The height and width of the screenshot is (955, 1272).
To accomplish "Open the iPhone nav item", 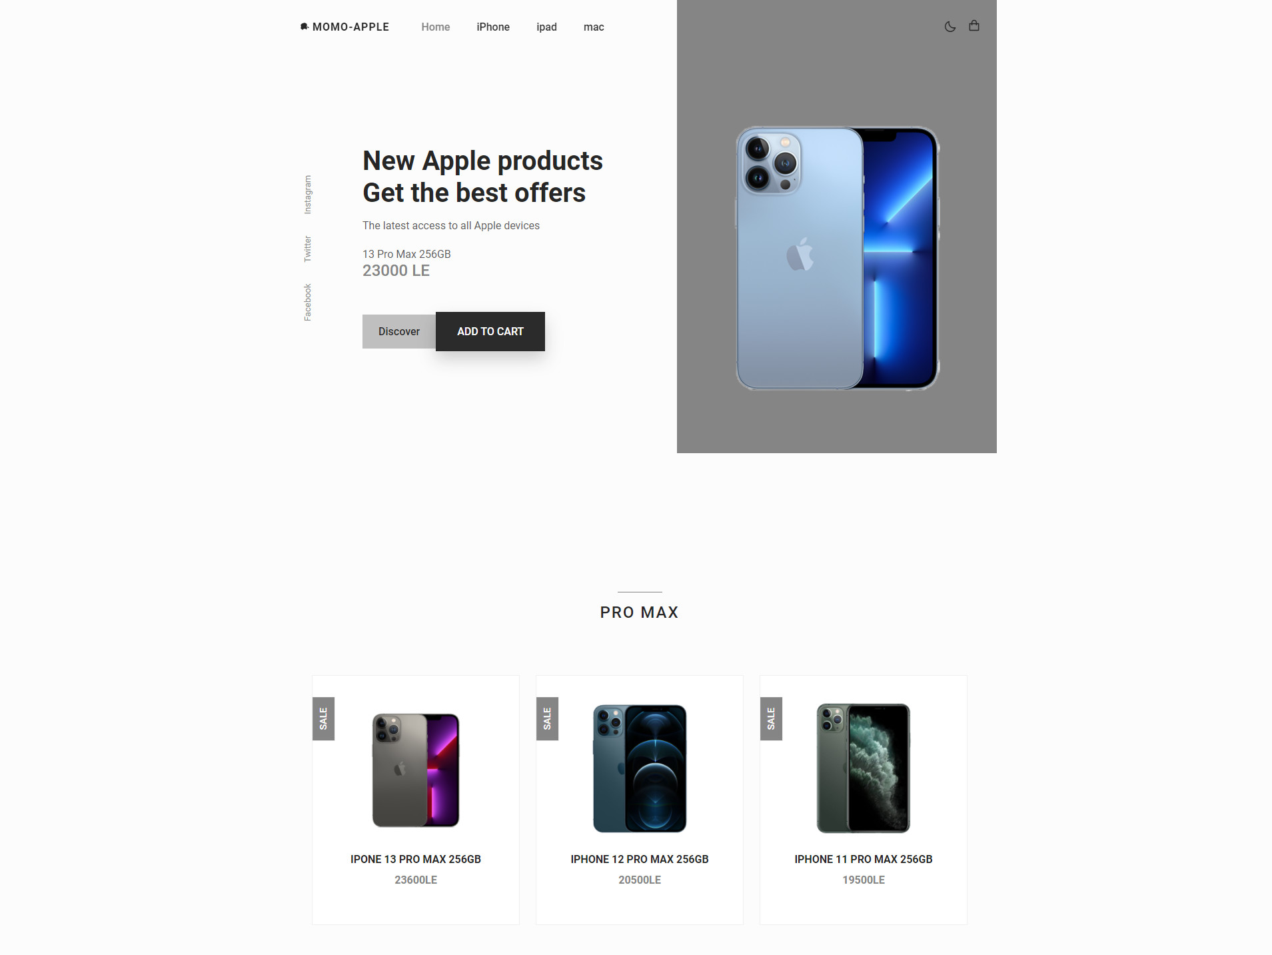I will pyautogui.click(x=493, y=27).
